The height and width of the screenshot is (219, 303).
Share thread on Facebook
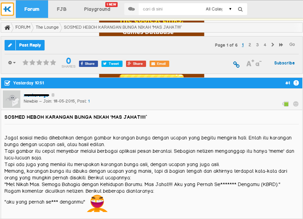[88, 64]
